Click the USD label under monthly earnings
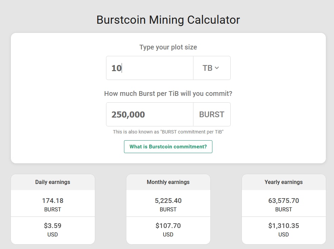 click(x=168, y=234)
